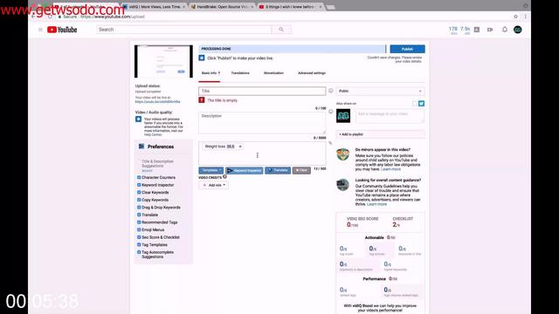Click the processing progress bar
The height and width of the screenshot is (314, 559).
292,49
